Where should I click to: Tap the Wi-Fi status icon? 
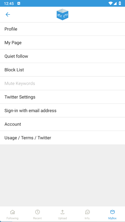110,3
